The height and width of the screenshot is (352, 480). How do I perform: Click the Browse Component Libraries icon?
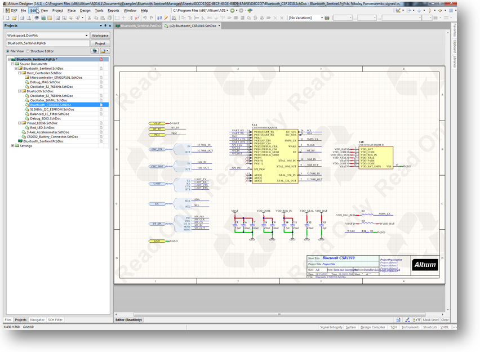tap(174, 18)
